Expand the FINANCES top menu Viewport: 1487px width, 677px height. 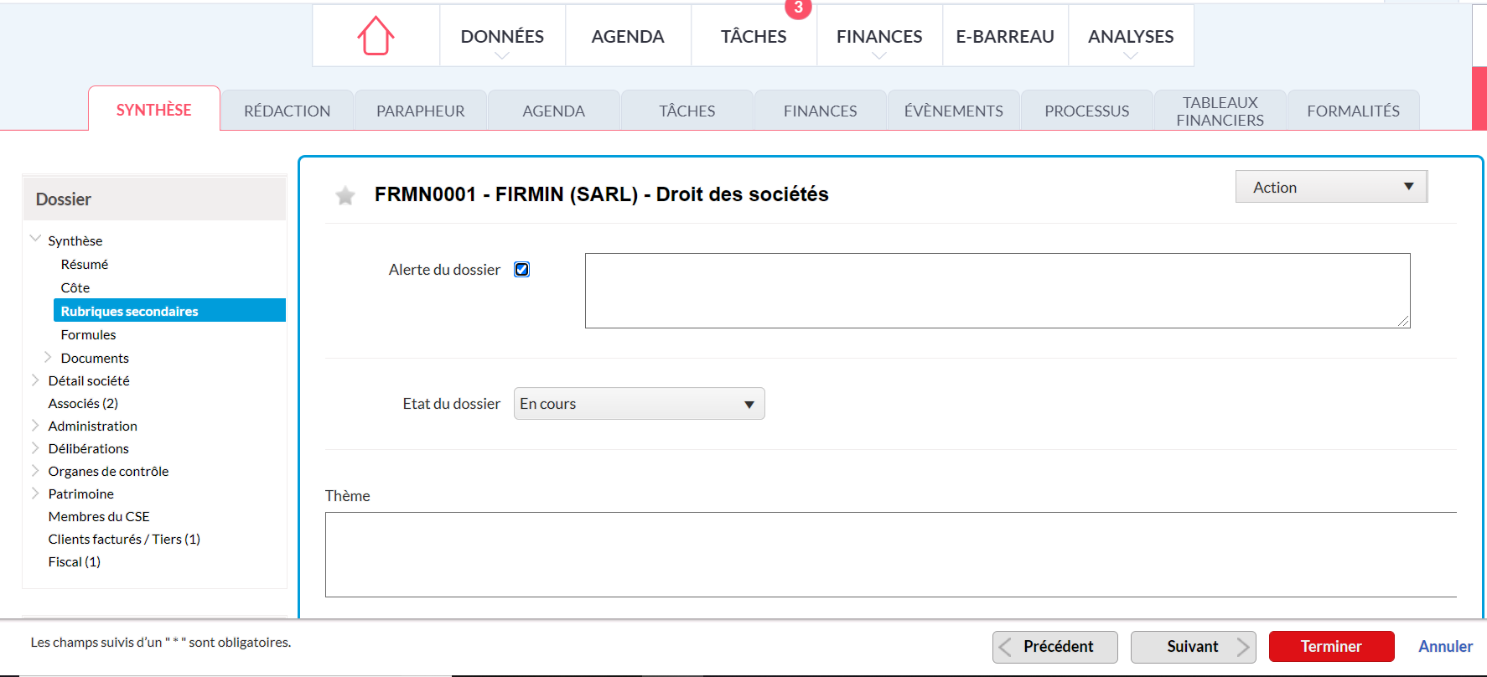click(879, 36)
